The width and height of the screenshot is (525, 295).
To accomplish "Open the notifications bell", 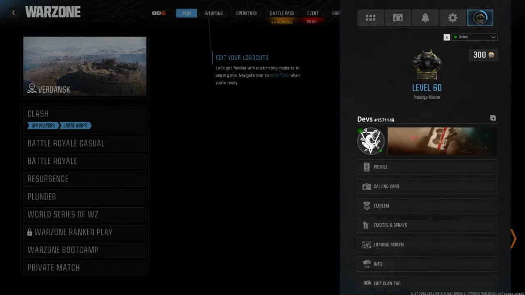I will 425,18.
